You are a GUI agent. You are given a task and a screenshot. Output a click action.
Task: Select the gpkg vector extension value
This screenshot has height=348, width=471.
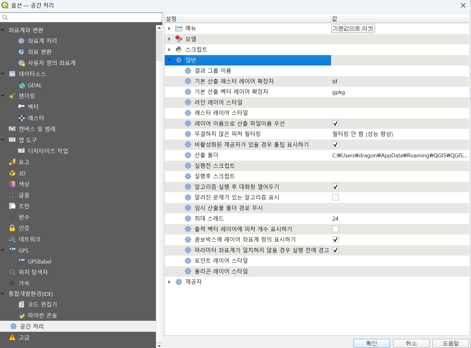pyautogui.click(x=338, y=92)
